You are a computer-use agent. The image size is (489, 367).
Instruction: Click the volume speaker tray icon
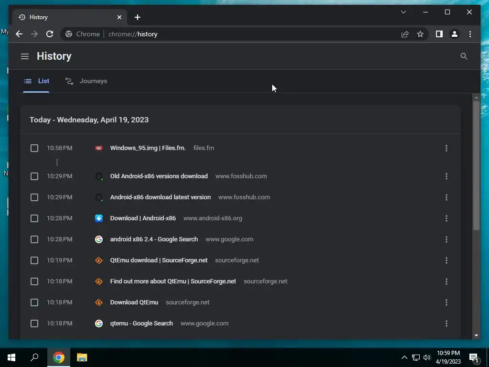click(x=427, y=357)
